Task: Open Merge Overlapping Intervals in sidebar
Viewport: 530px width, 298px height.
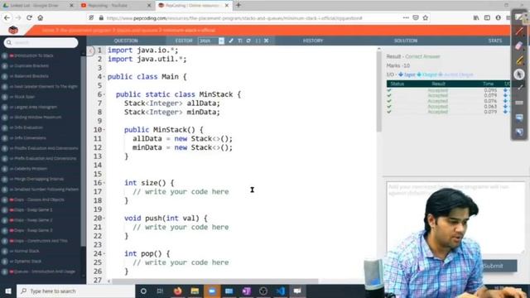Action: coord(39,179)
